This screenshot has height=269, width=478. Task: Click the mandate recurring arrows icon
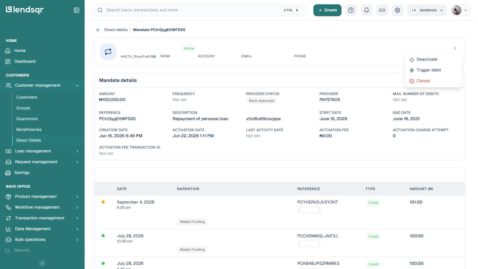click(108, 52)
